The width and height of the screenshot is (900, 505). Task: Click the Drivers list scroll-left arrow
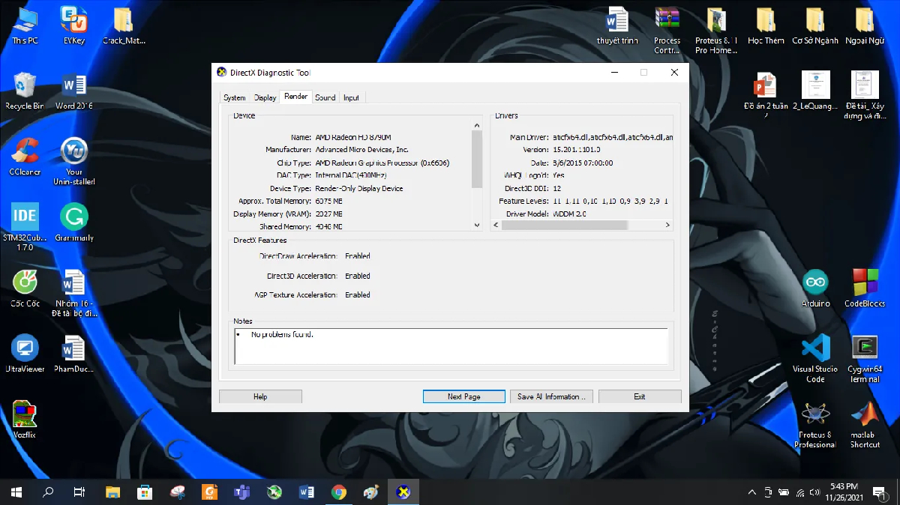pyautogui.click(x=496, y=225)
